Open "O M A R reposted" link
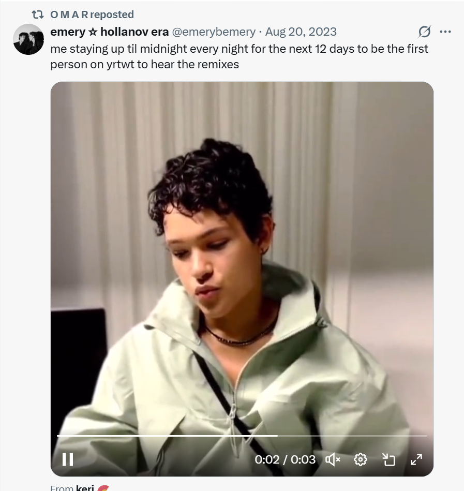Screen dimensions: 464x491 click(x=92, y=14)
